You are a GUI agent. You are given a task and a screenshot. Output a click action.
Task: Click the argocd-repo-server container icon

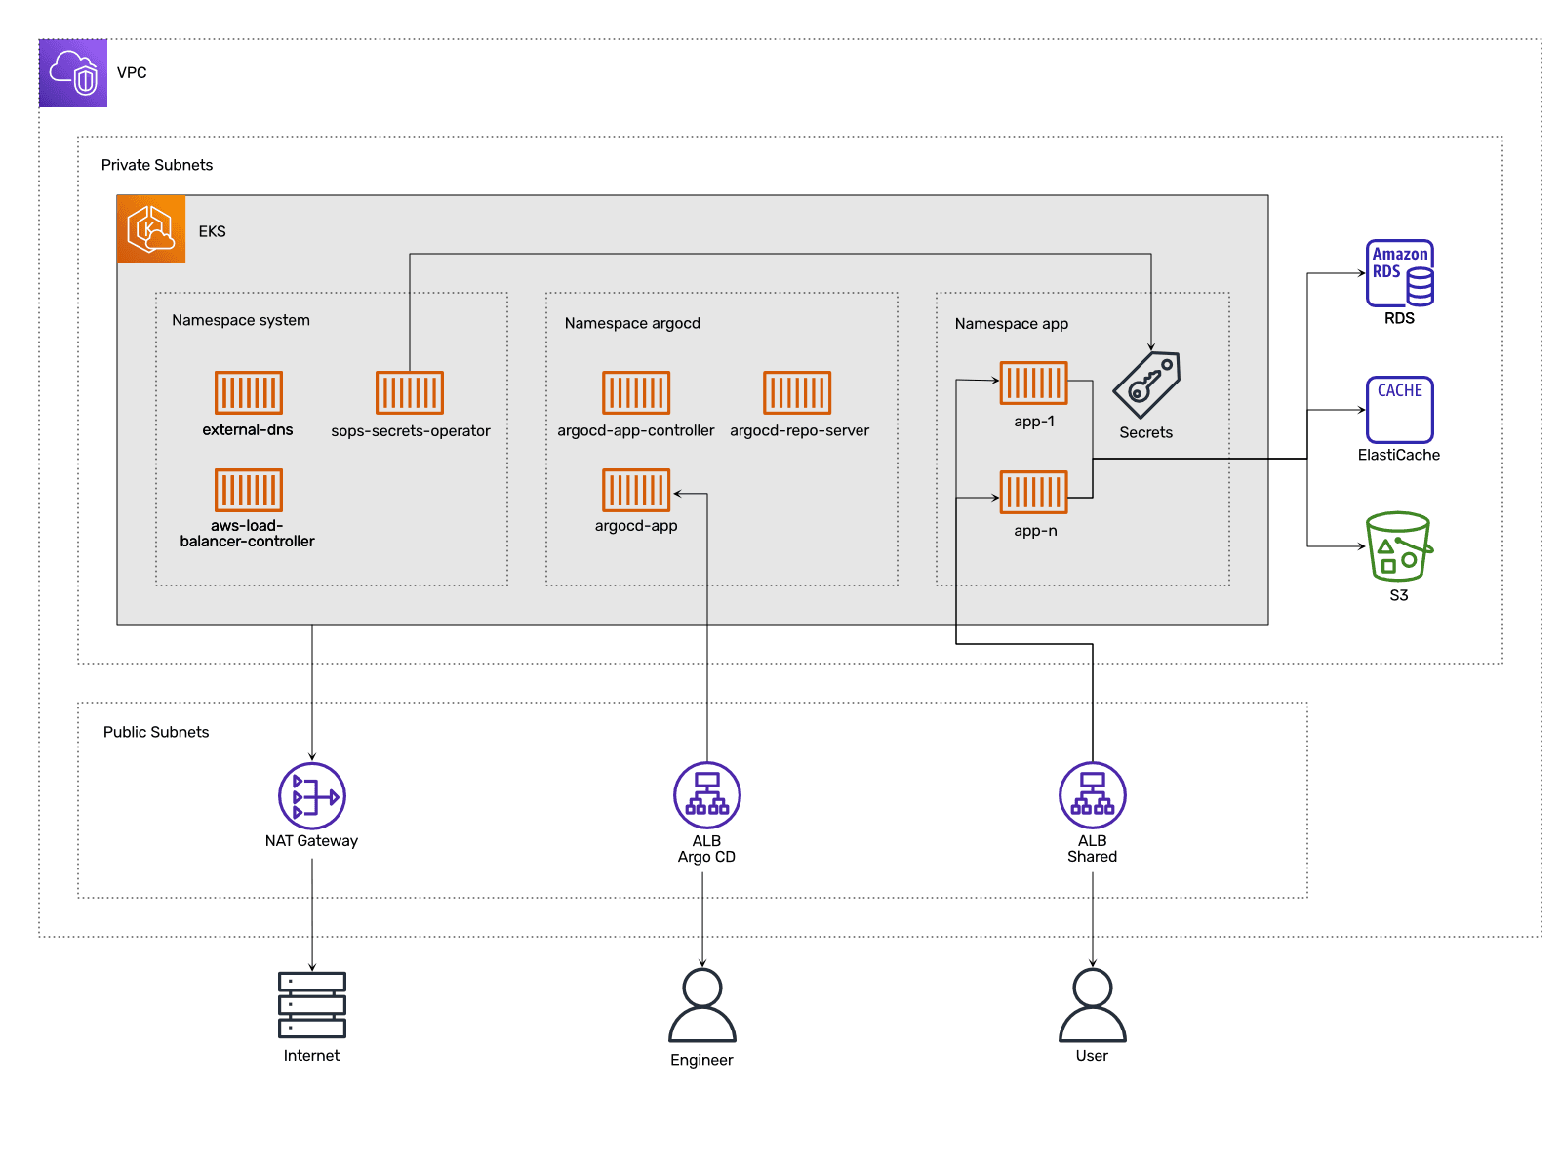point(797,392)
